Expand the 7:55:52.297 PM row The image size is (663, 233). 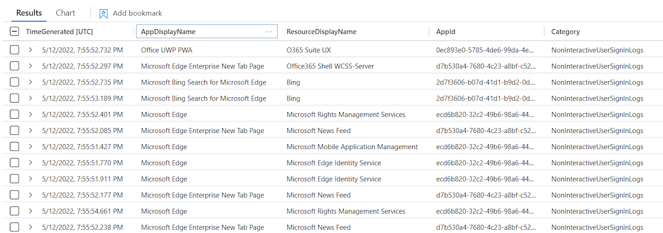pos(31,66)
